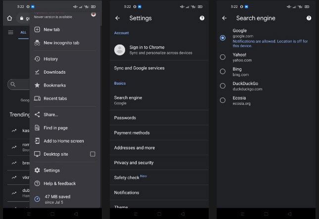Image resolution: width=319 pixels, height=219 pixels.
Task: Open the hamburger menu on Google page
Action: 10,32
